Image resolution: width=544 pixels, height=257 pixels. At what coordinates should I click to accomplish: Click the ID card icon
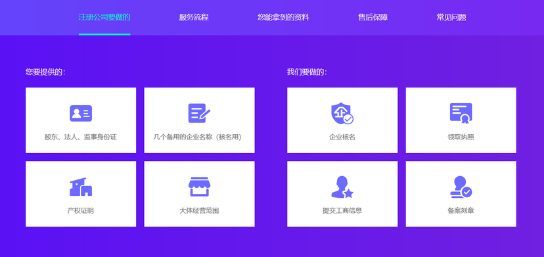tap(81, 113)
